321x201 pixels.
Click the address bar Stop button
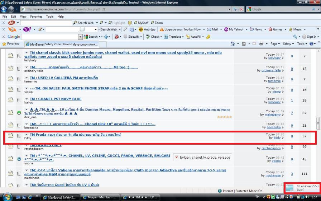(241, 9)
